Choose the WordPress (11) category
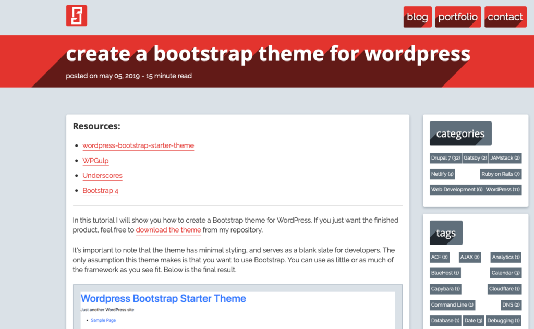This screenshot has height=329, width=534. (503, 190)
